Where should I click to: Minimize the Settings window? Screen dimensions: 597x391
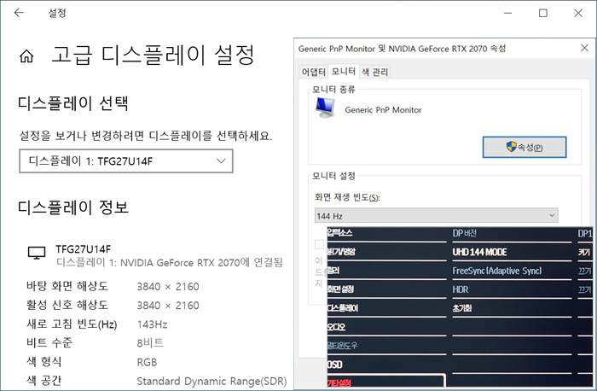tap(507, 13)
